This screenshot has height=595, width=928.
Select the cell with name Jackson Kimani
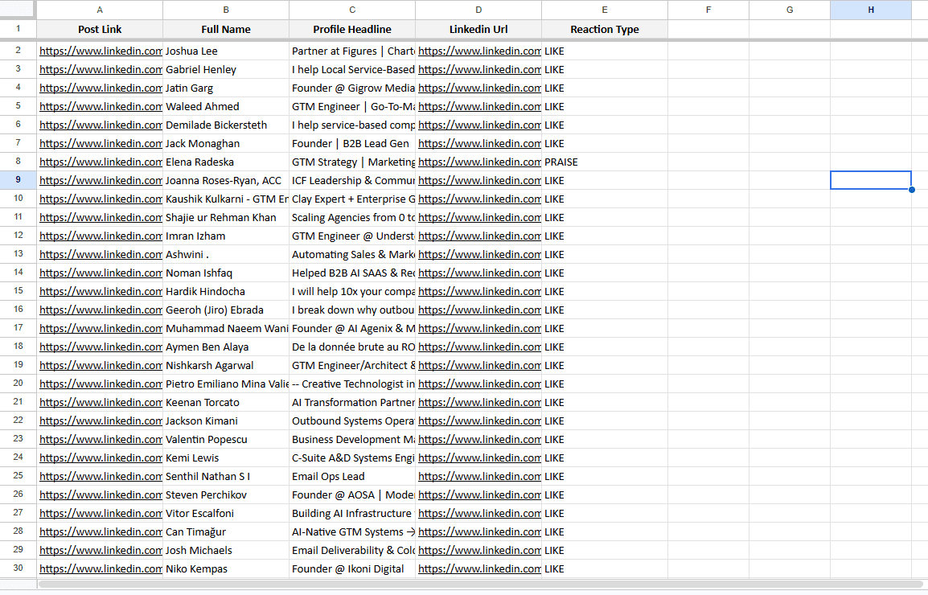[x=226, y=421]
